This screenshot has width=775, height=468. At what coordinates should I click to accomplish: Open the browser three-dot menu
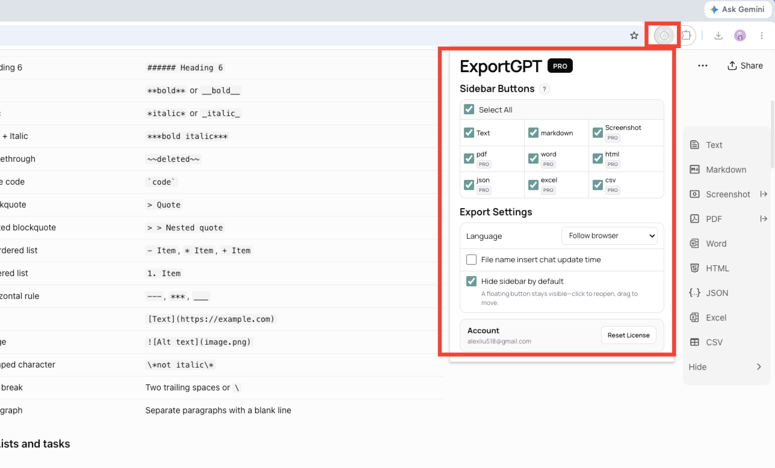pyautogui.click(x=762, y=35)
